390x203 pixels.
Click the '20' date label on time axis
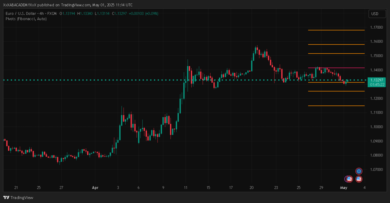point(251,188)
